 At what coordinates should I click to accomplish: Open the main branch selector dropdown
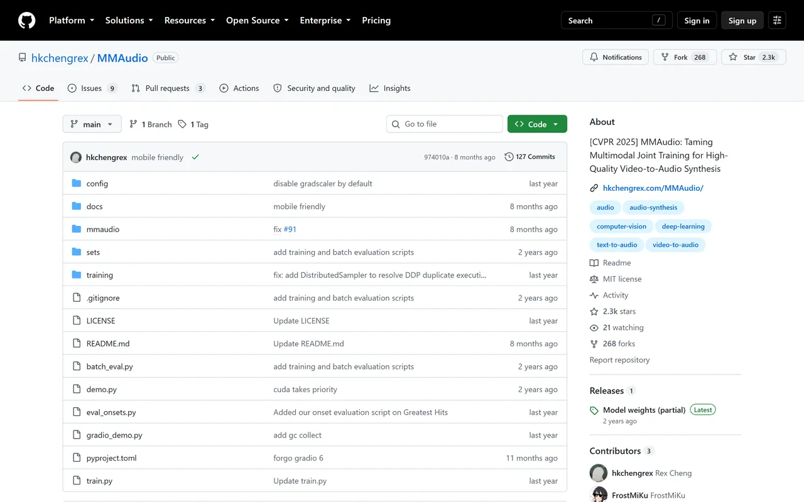click(92, 124)
